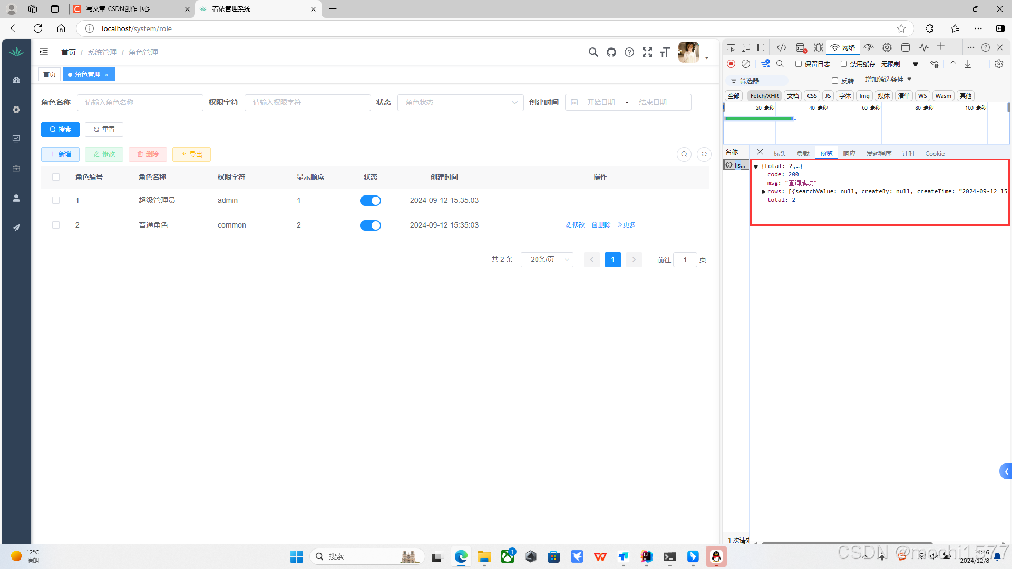Open network conditions wifi-gear icon
Viewport: 1012px width, 569px height.
[x=934, y=64]
